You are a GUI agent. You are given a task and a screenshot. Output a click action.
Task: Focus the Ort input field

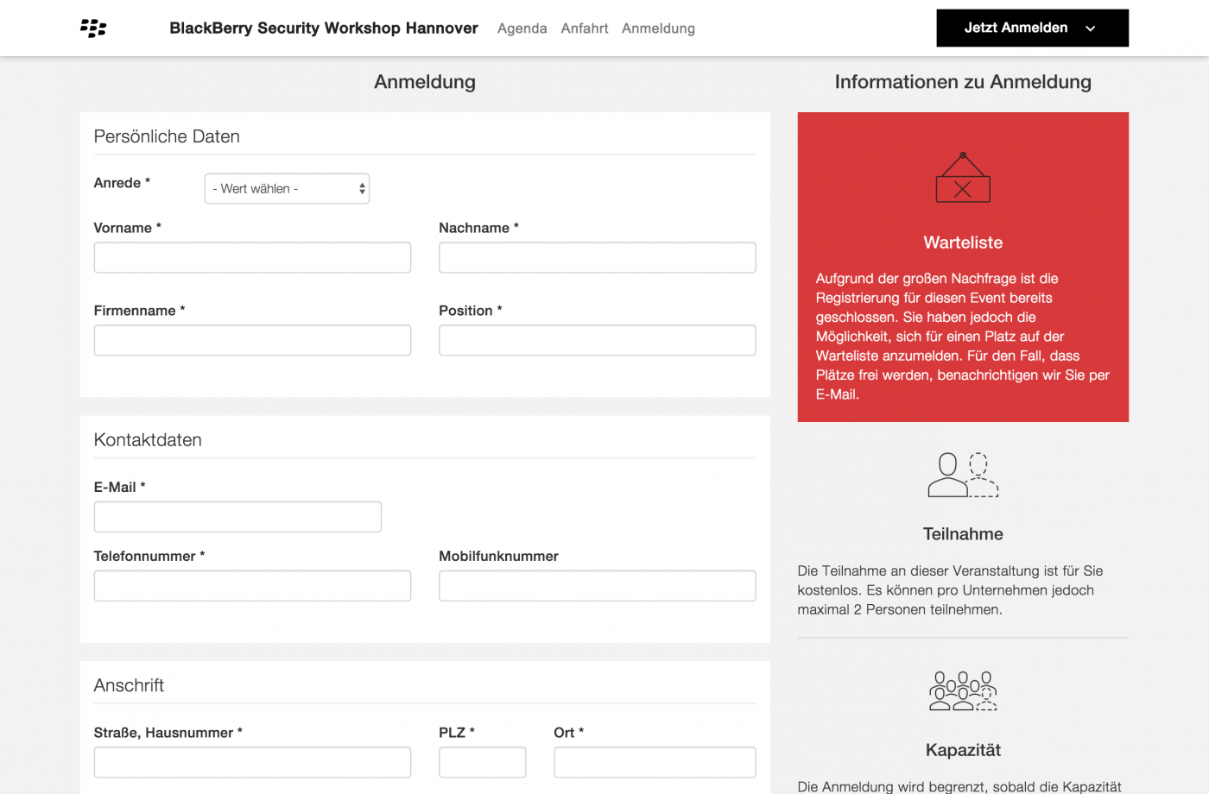(655, 762)
